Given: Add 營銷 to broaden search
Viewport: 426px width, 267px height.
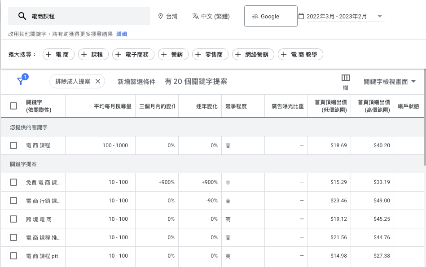Looking at the screenshot, I should 173,54.
